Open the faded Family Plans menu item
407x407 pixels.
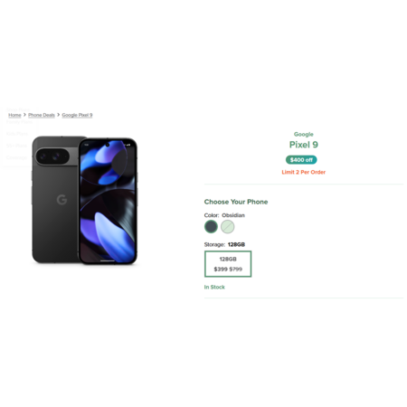(19, 122)
